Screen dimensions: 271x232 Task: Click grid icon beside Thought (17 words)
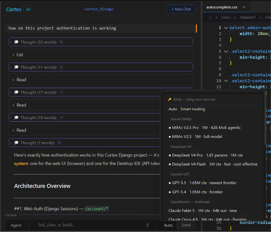tap(61, 93)
